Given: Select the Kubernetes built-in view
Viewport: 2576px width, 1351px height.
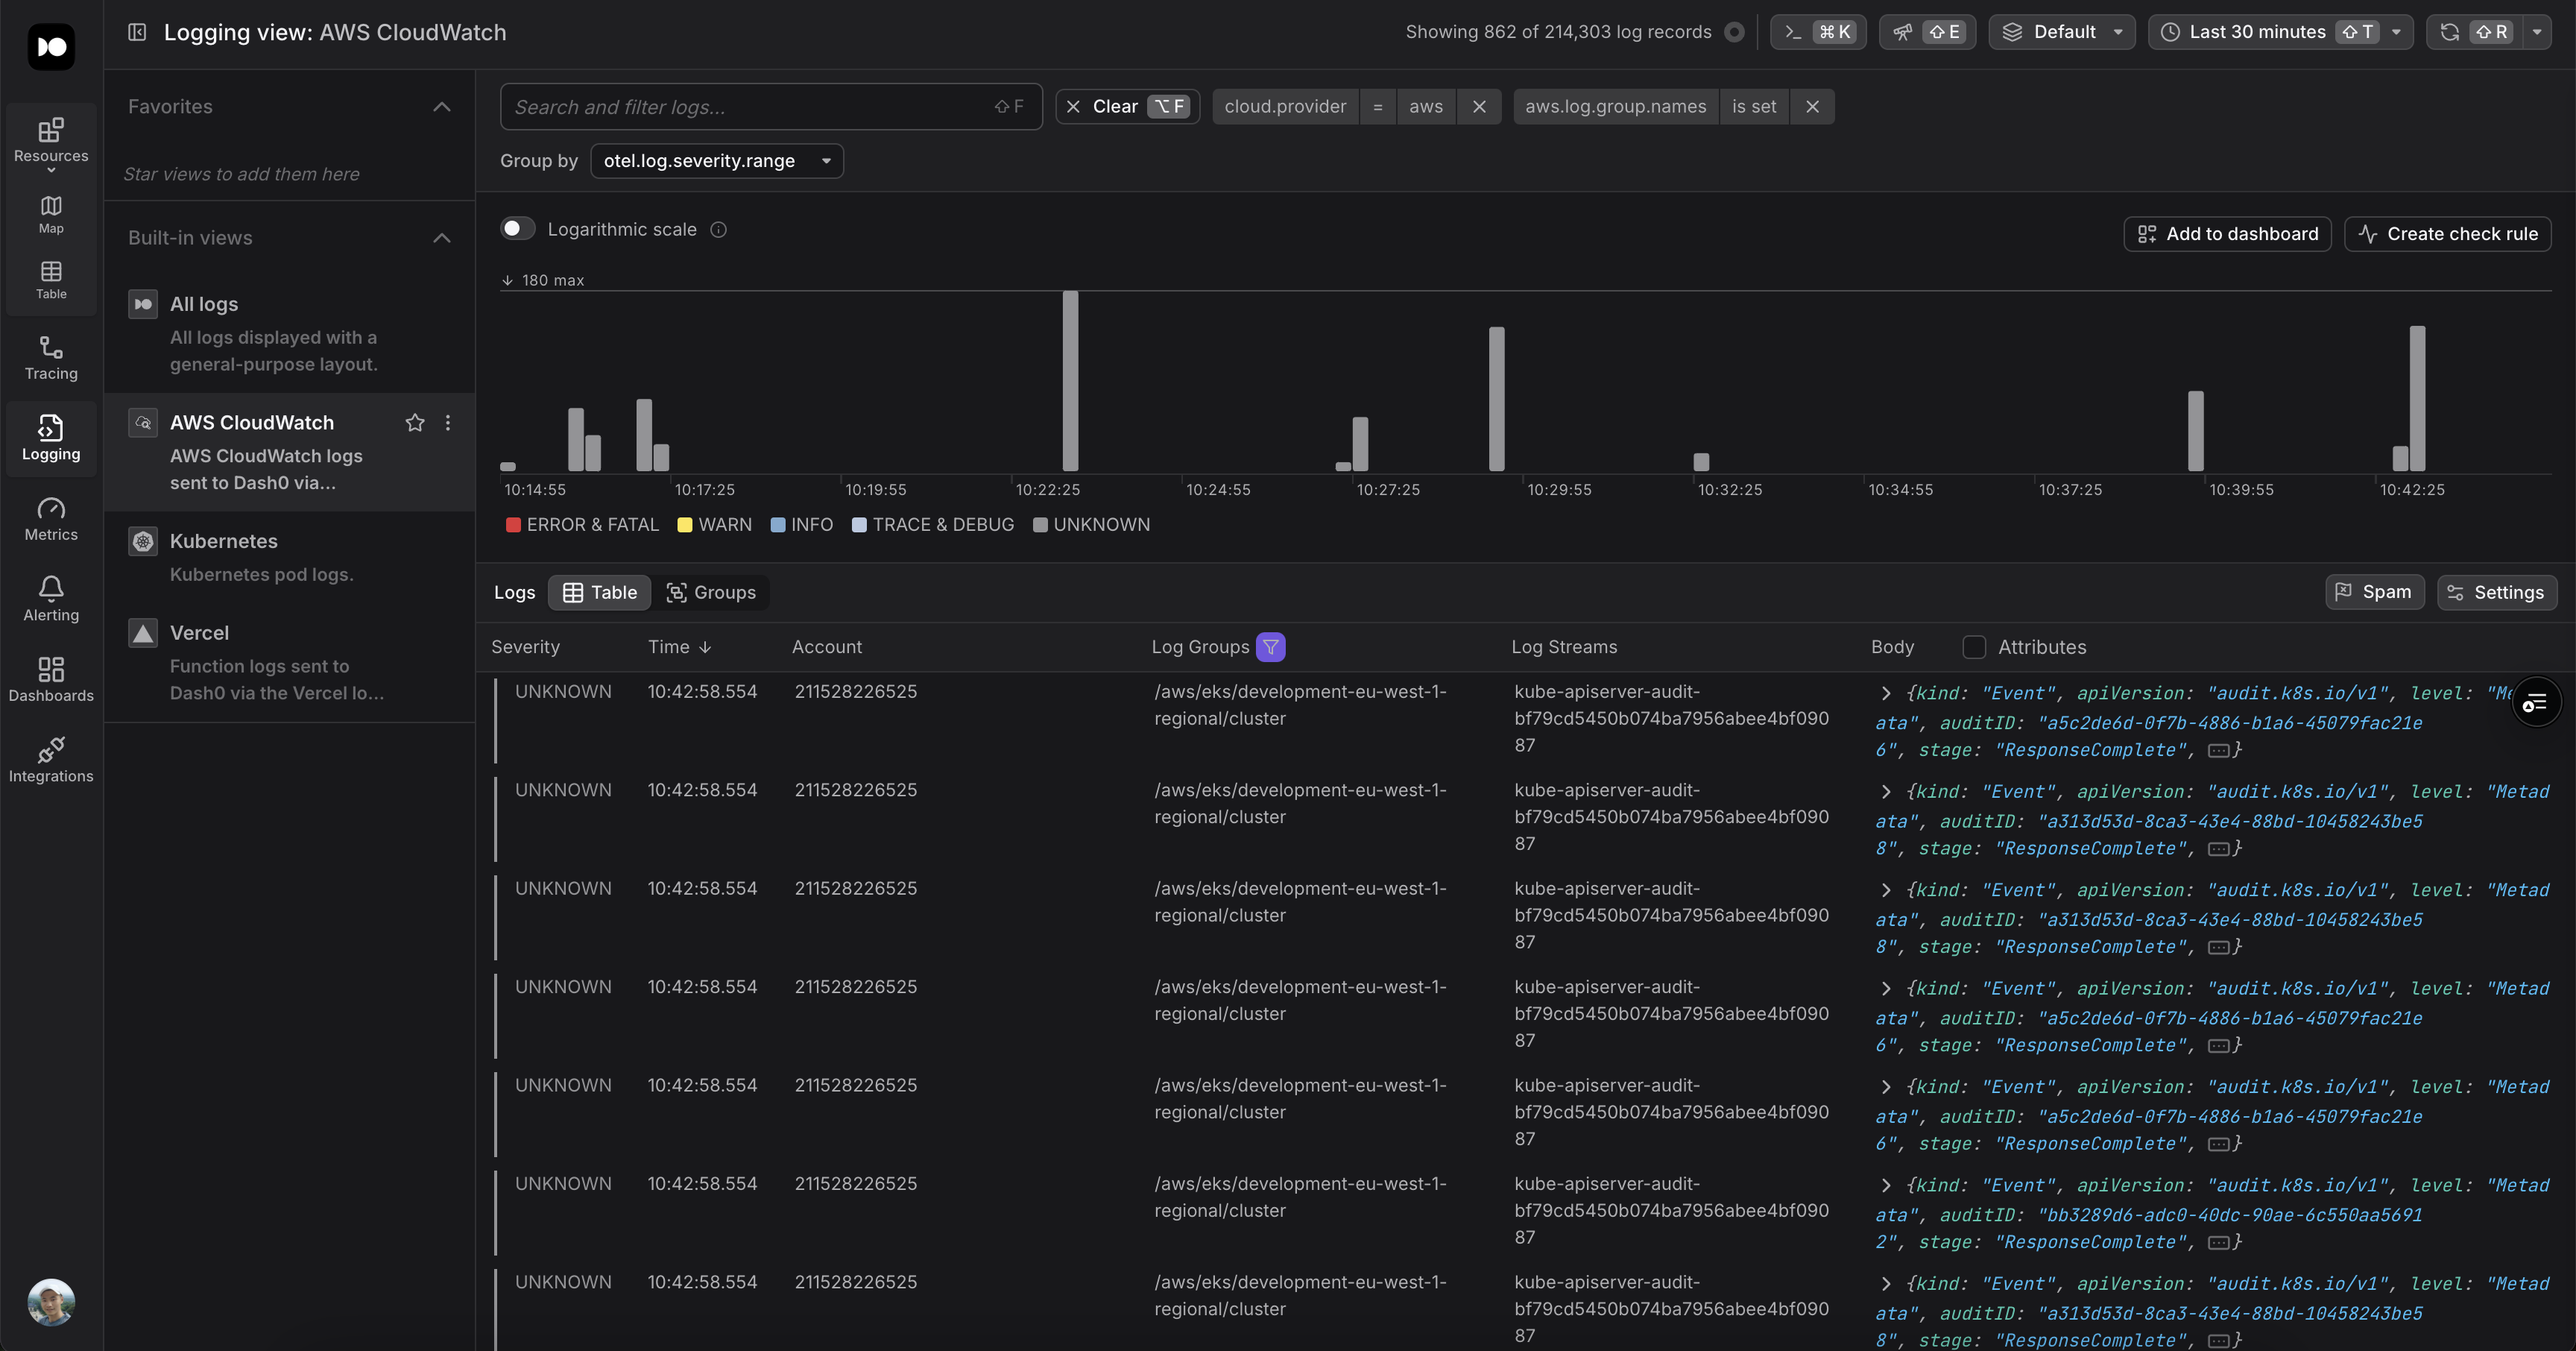Looking at the screenshot, I should pyautogui.click(x=224, y=541).
